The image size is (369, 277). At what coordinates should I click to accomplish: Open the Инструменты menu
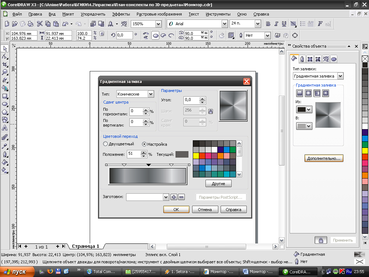coord(218,14)
